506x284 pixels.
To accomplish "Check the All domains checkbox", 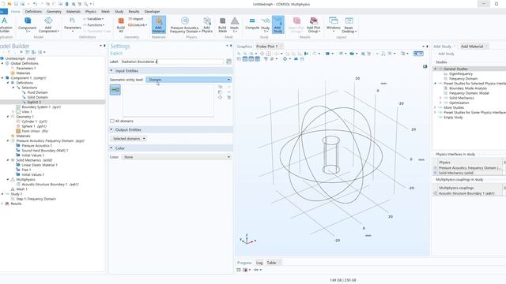I will point(112,121).
